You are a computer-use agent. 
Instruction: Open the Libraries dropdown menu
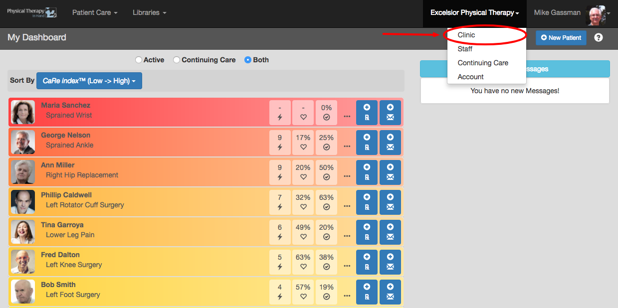pyautogui.click(x=149, y=12)
